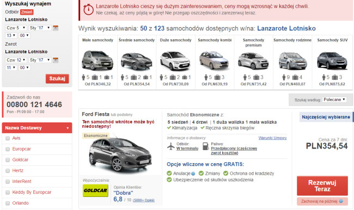354x210 pixels.
Task: Click the Najczęściej wybierane badge
Action: coord(326,117)
